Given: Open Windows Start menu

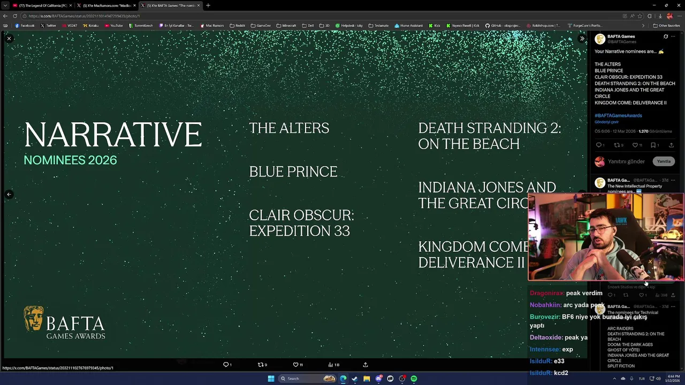Looking at the screenshot, I should pyautogui.click(x=271, y=379).
